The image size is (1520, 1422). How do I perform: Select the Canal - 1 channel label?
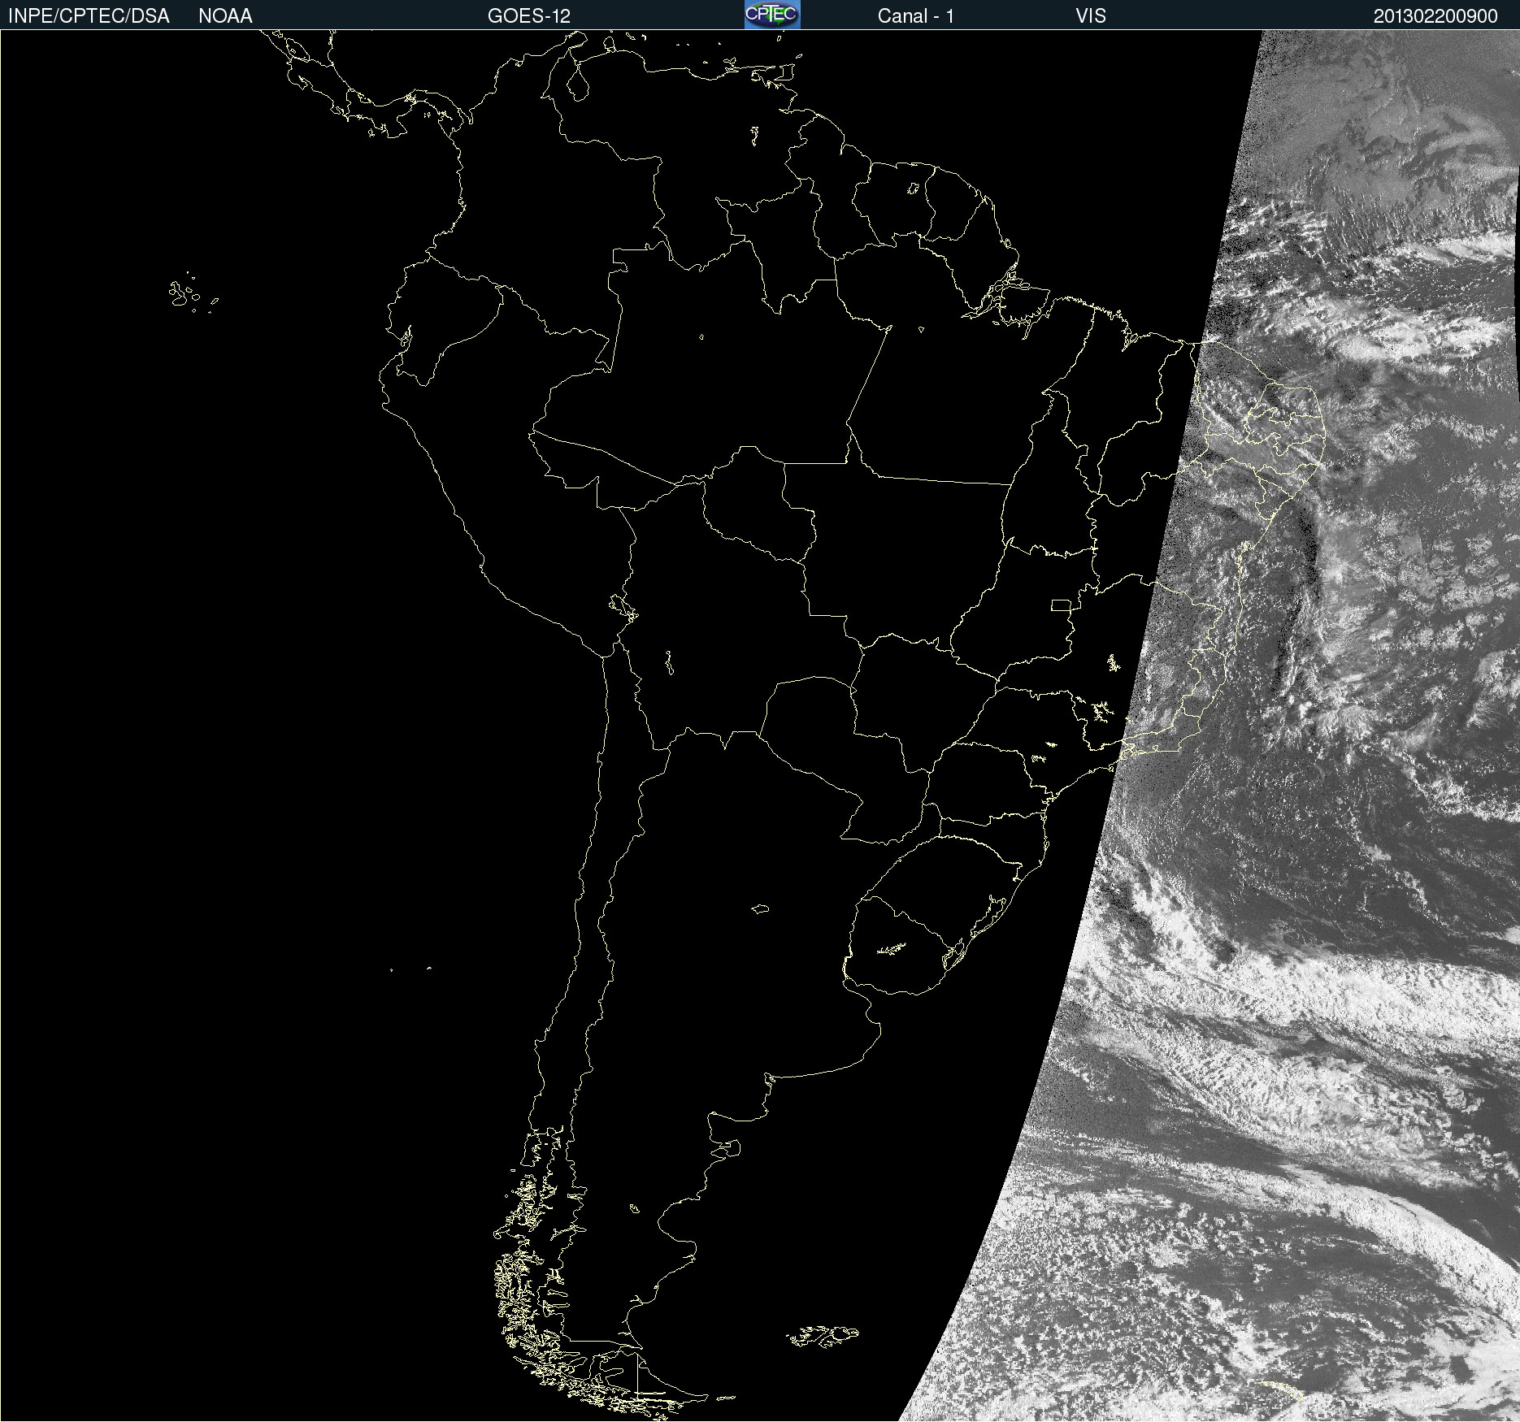pos(915,16)
